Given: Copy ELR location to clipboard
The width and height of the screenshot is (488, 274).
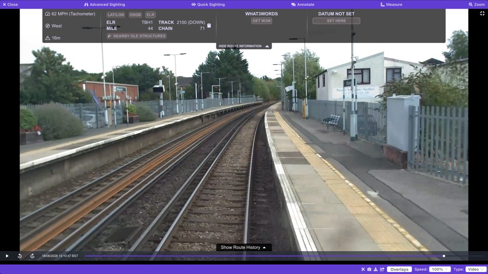Looking at the screenshot, I should coord(209,26).
